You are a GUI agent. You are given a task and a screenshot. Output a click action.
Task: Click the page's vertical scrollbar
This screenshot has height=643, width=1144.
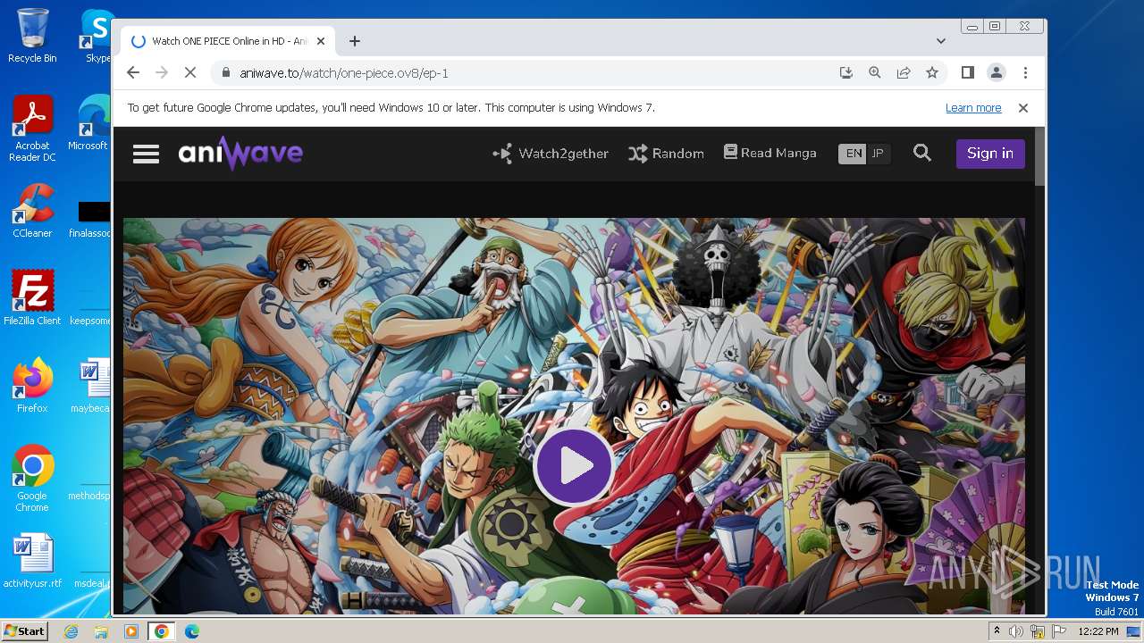click(x=1039, y=158)
